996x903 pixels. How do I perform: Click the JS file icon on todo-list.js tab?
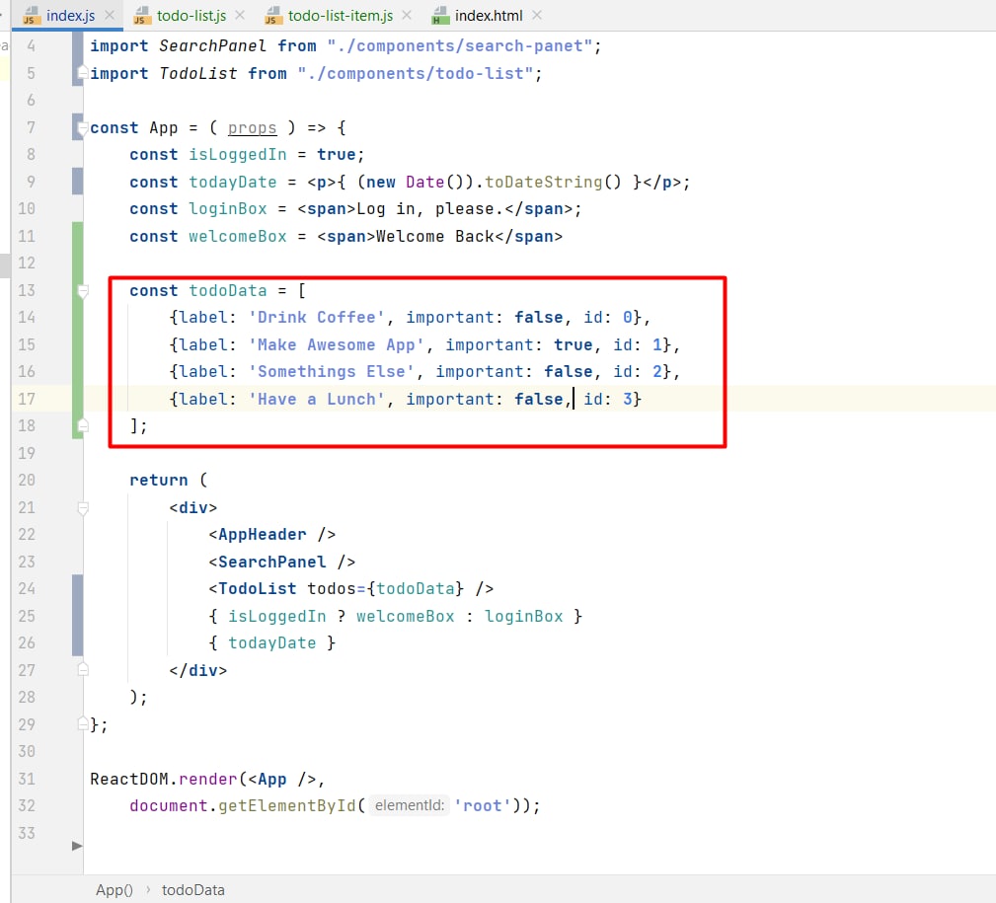tap(142, 16)
